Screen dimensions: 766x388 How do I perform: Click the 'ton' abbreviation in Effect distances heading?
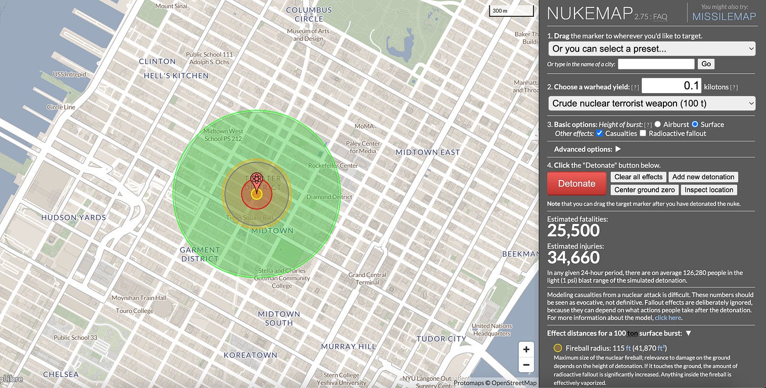[x=632, y=333]
